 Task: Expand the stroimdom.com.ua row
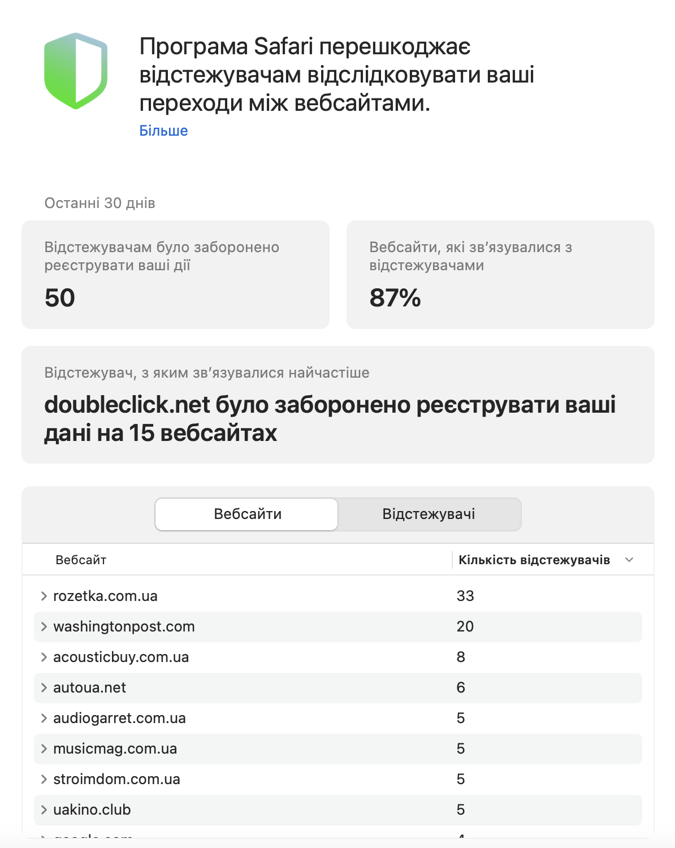tap(44, 779)
